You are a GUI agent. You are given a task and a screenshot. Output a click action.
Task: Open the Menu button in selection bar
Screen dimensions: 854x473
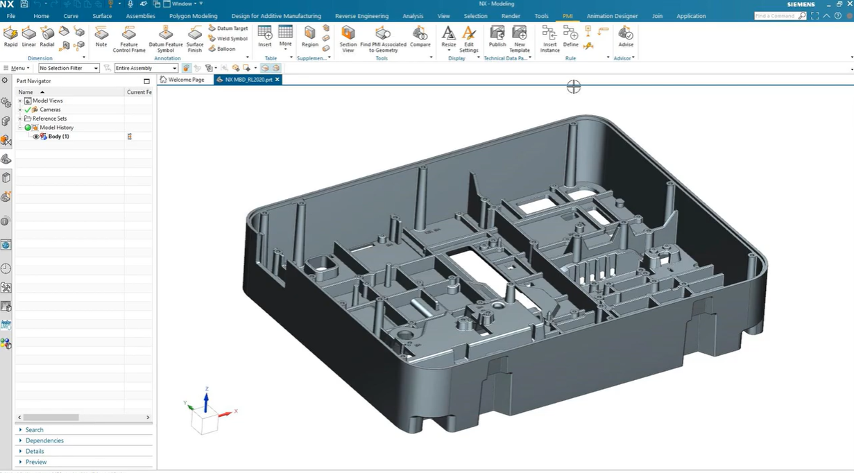(x=17, y=68)
